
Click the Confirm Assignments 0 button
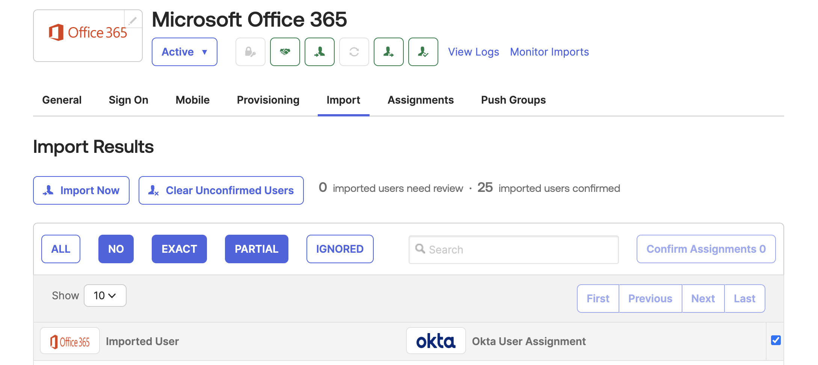pos(706,249)
